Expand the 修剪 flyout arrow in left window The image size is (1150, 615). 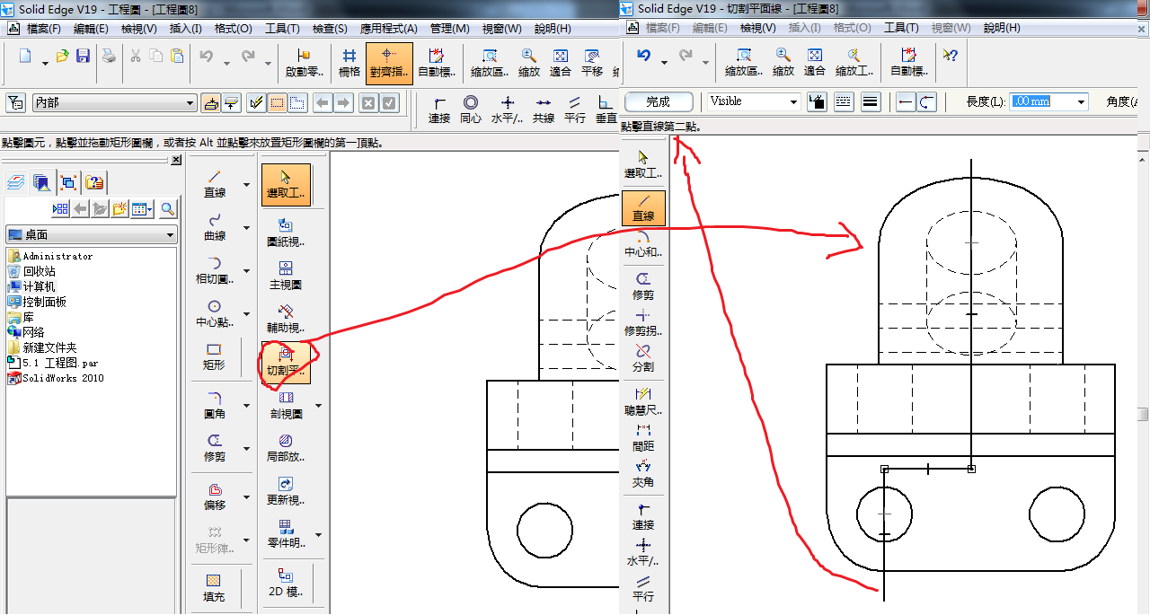pos(246,447)
